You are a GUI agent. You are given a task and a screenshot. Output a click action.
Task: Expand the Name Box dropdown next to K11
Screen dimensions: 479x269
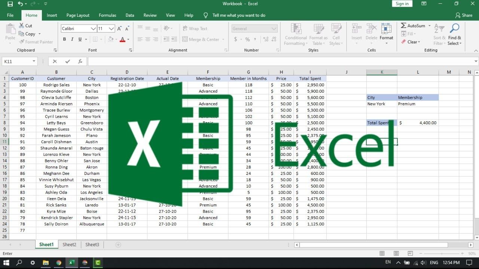coord(34,62)
